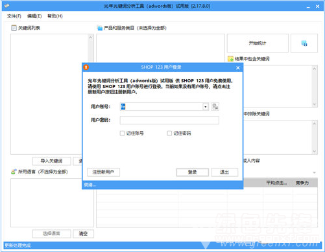Click the 选择语言 button

pyautogui.click(x=52, y=234)
